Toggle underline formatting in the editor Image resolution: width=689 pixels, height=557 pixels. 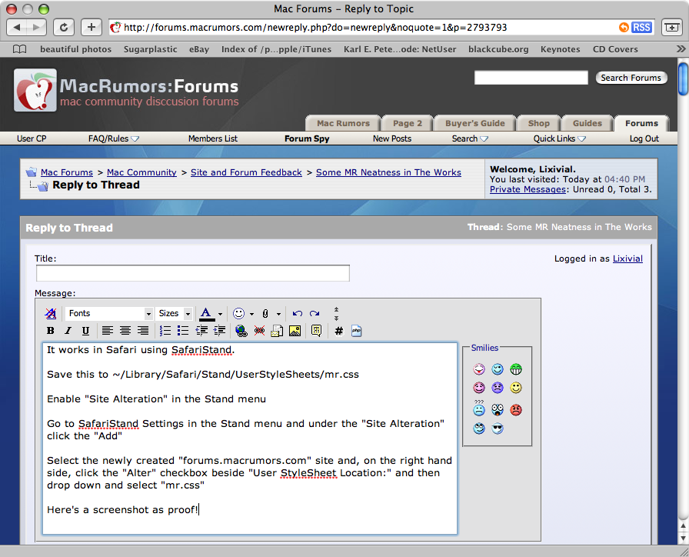click(85, 331)
